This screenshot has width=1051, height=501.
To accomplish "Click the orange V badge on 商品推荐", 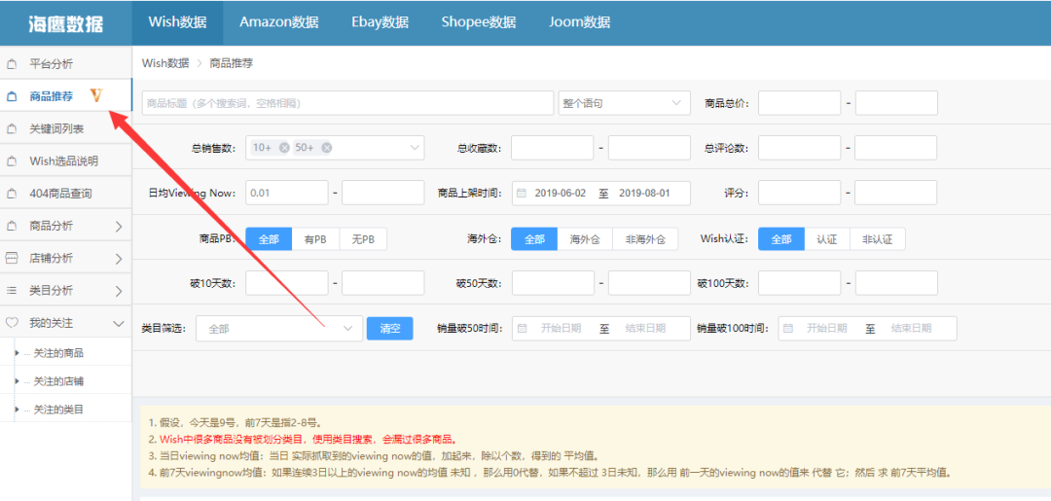I will 96,95.
